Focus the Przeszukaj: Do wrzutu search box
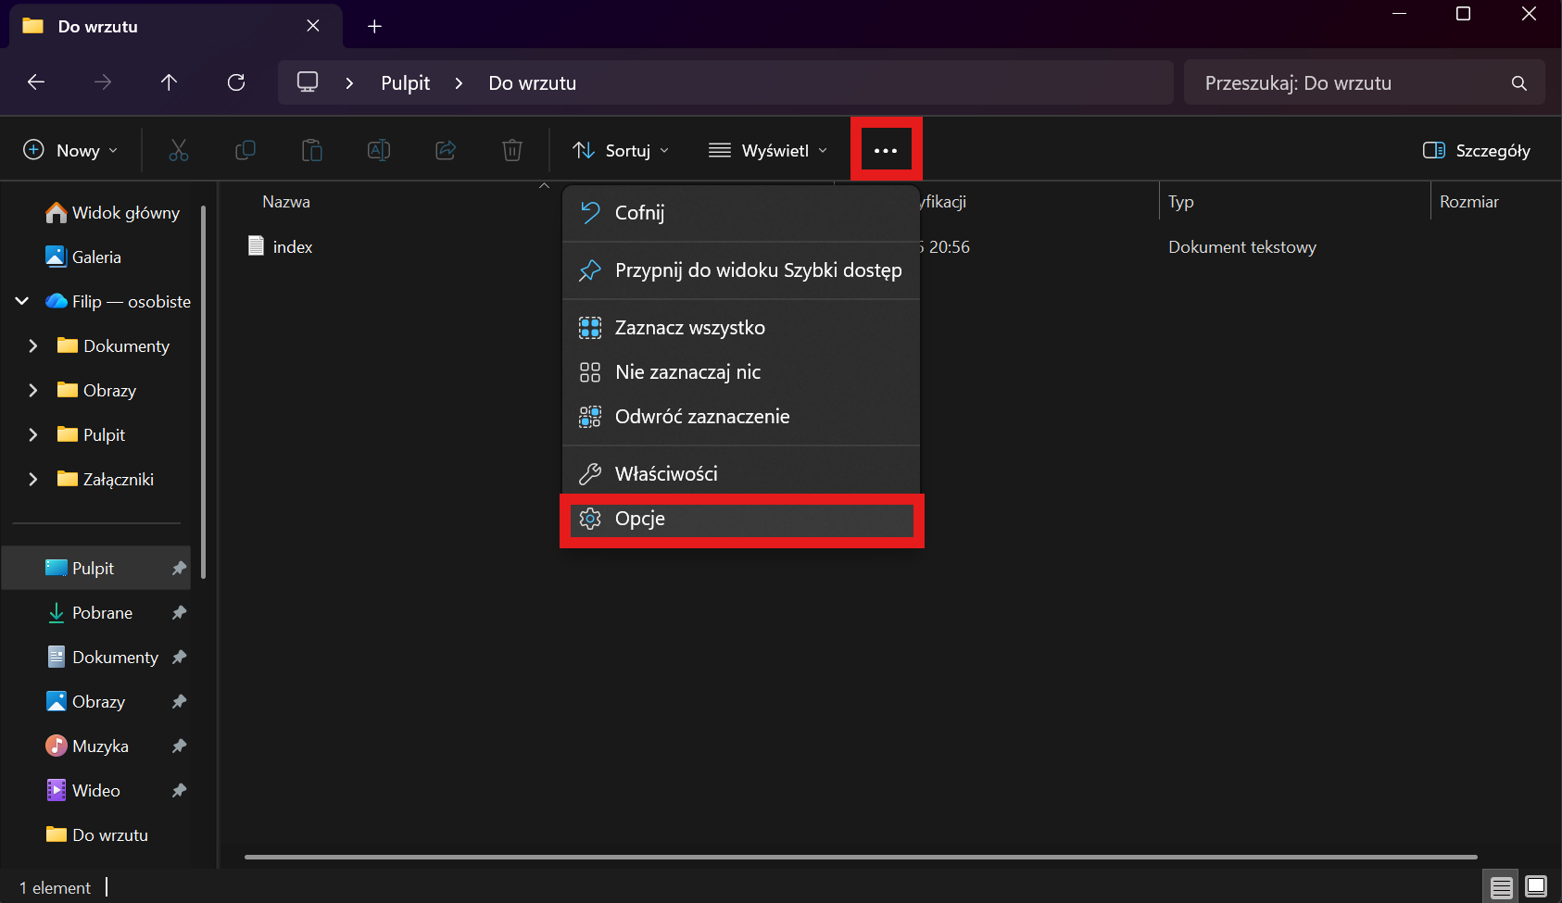The width and height of the screenshot is (1562, 903). tap(1365, 83)
